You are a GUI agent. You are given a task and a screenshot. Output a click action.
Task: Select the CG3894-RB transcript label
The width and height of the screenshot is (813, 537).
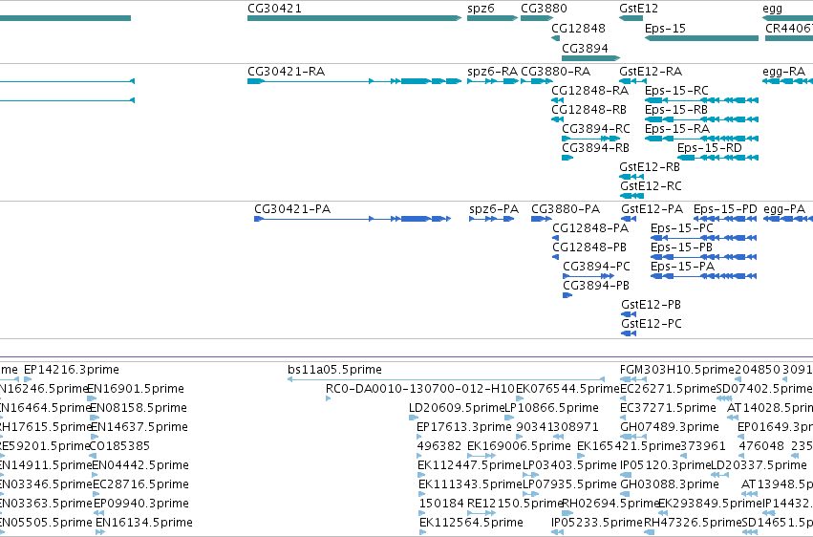[595, 148]
